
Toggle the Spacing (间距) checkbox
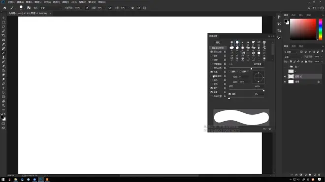(x=229, y=94)
